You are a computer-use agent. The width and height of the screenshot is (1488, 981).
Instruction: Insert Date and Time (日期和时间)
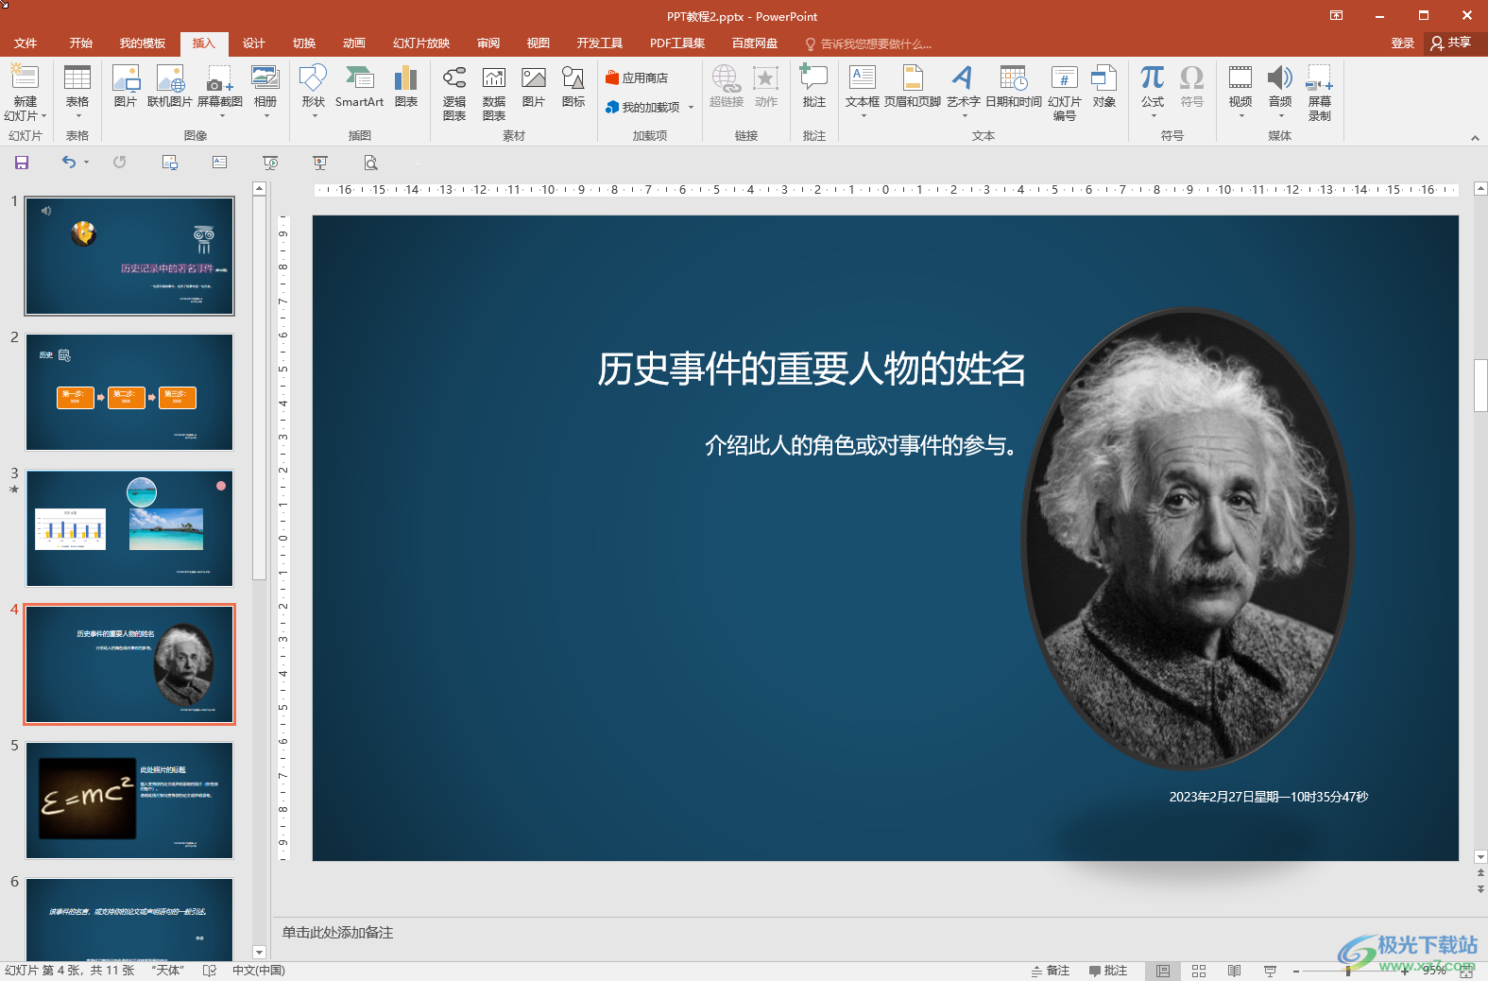[1014, 86]
